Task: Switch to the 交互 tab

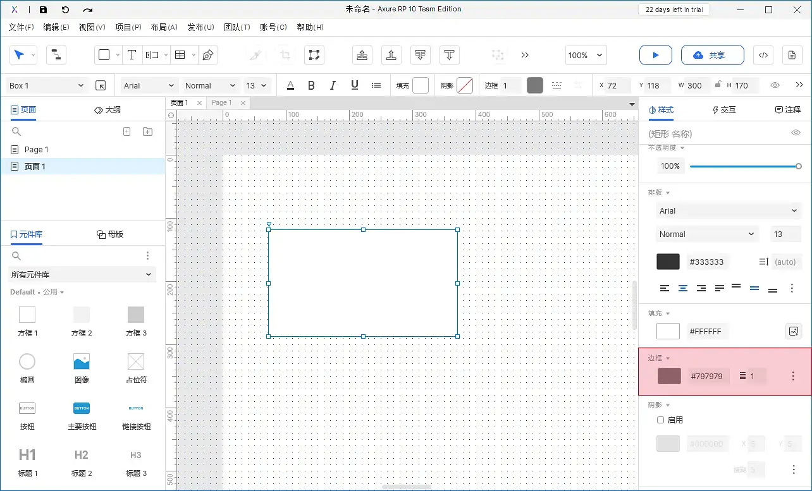Action: click(724, 110)
